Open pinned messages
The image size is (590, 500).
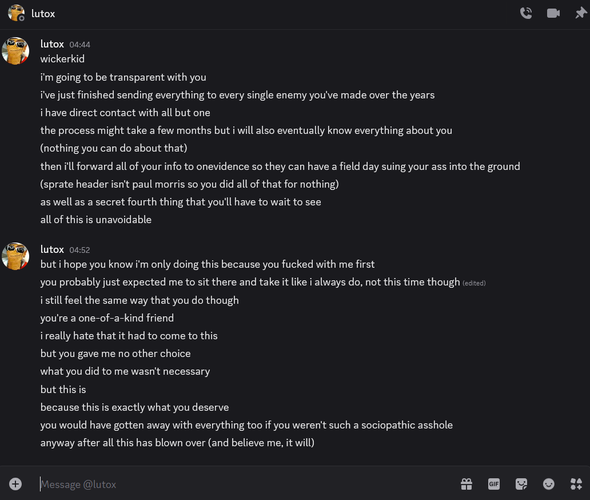click(580, 13)
